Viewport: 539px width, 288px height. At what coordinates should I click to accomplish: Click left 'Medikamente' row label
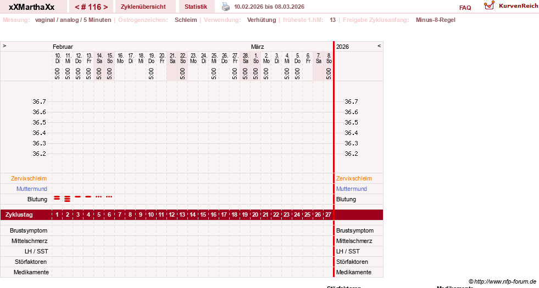[31, 272]
